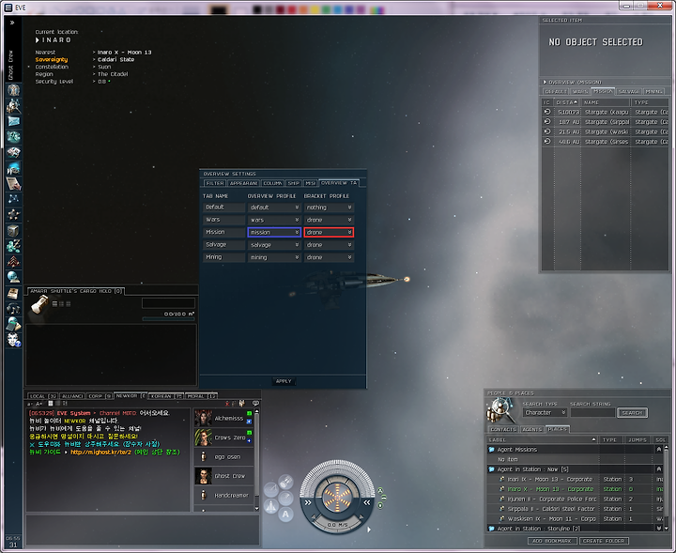Click the People & Places magnifier portrait icon
676x553 pixels.
[x=501, y=411]
